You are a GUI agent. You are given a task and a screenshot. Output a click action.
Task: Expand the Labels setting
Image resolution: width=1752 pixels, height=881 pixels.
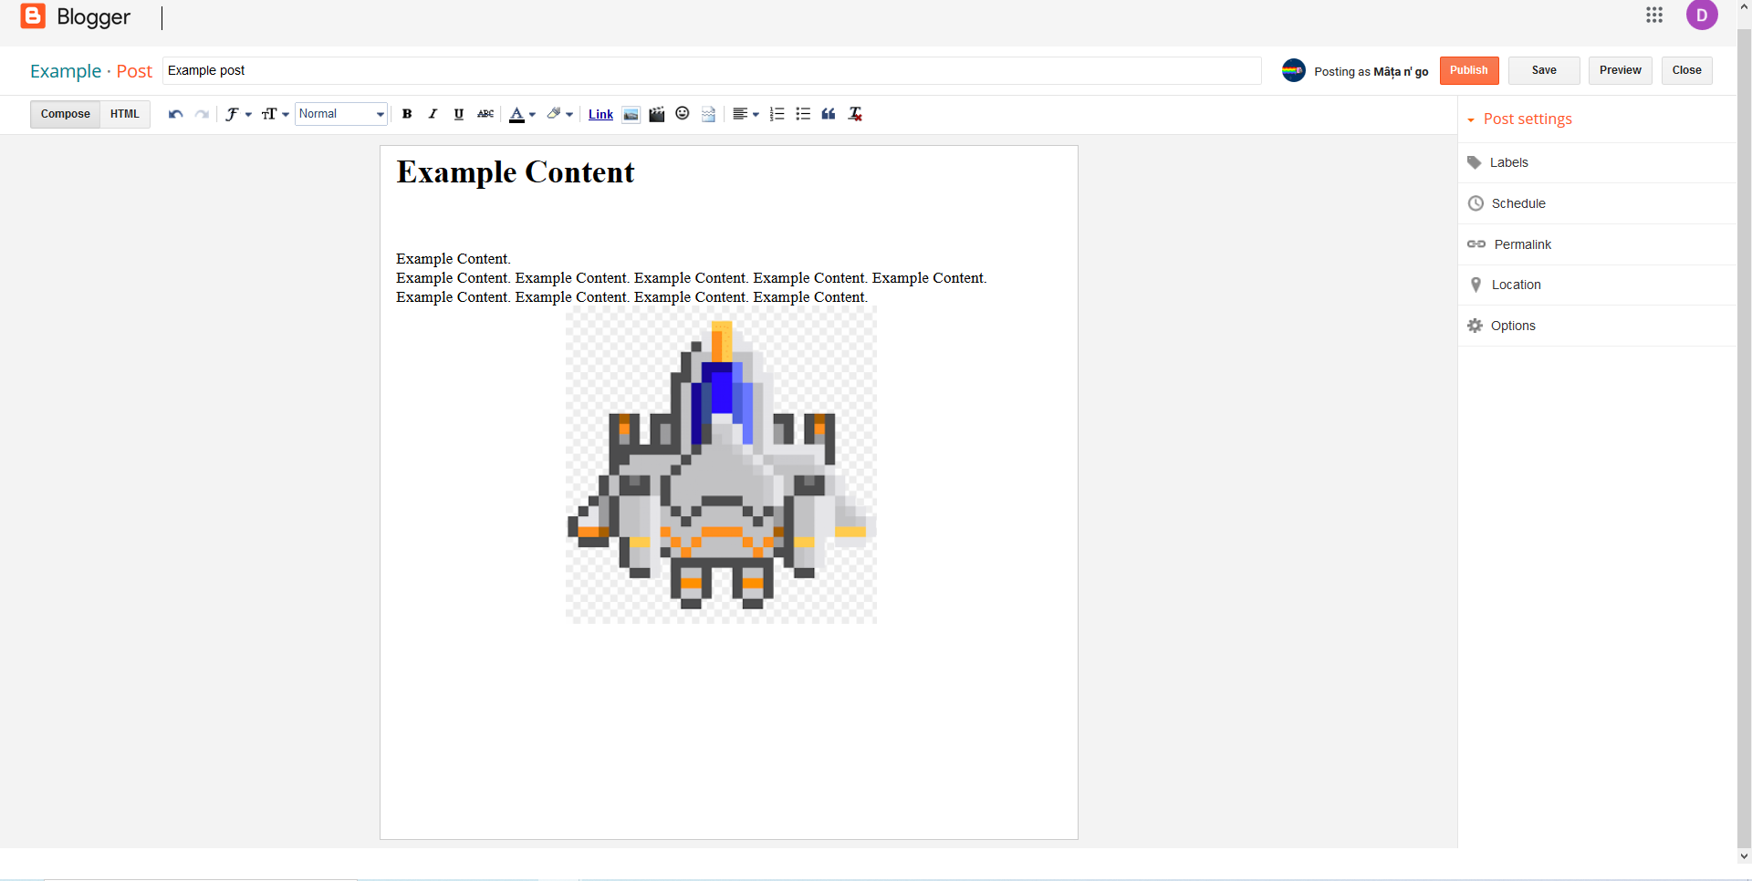[x=1597, y=162]
